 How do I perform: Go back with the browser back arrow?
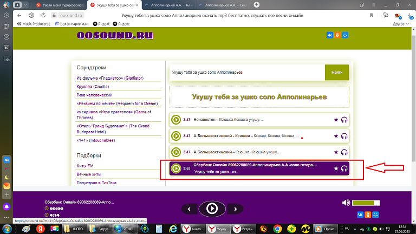pyautogui.click(x=19, y=15)
